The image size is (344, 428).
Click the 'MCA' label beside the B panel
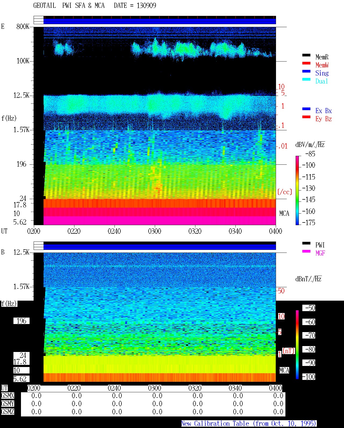(284, 370)
